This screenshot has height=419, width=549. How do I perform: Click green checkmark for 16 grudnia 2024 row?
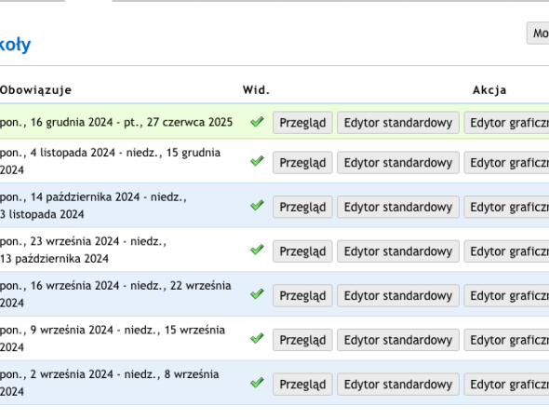(257, 122)
